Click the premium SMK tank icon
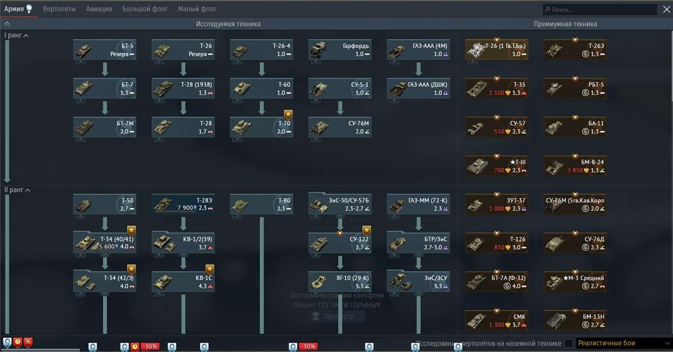 tap(496, 319)
